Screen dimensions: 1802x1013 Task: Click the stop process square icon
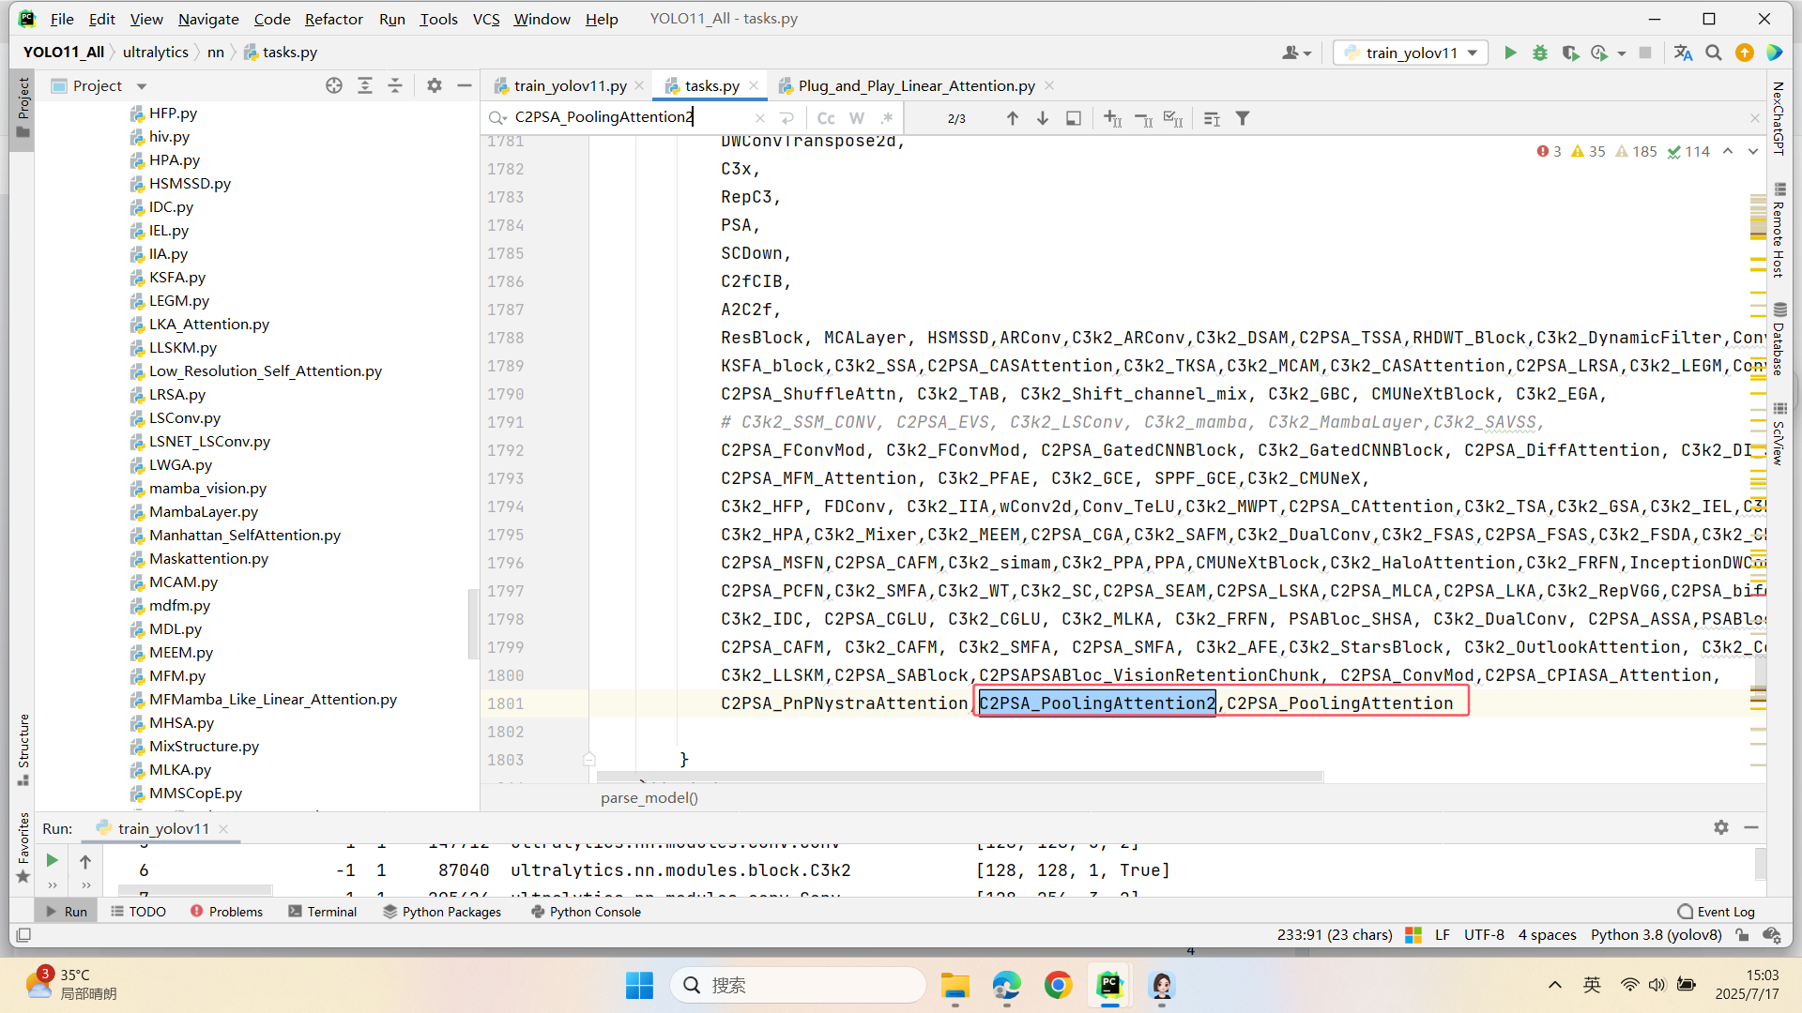tap(1645, 53)
